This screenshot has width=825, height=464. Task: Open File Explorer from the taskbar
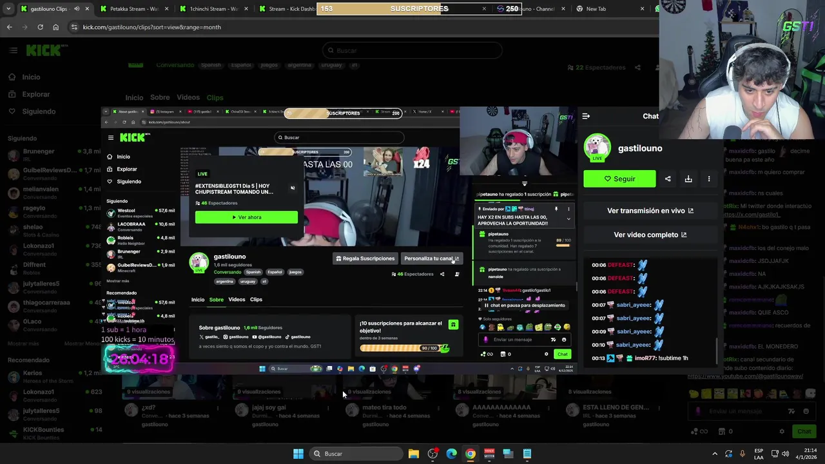coord(414,454)
